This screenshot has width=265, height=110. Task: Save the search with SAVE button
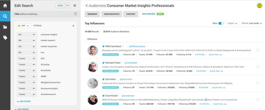[x=60, y=5]
